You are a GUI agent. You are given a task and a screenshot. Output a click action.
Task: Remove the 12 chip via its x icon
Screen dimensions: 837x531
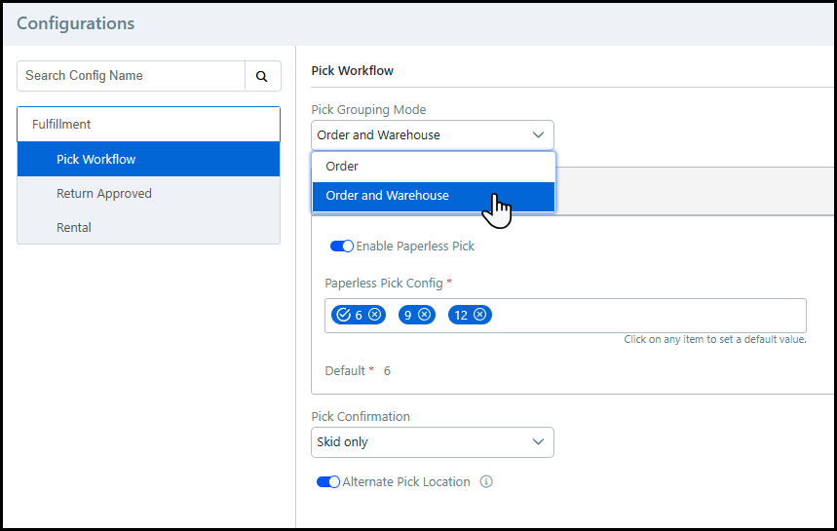[480, 315]
